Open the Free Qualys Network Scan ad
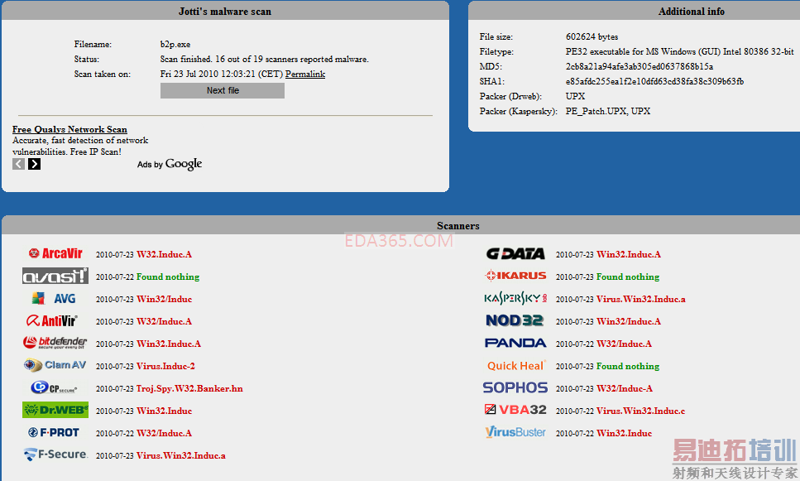Viewport: 800px width, 481px height. pyautogui.click(x=69, y=130)
